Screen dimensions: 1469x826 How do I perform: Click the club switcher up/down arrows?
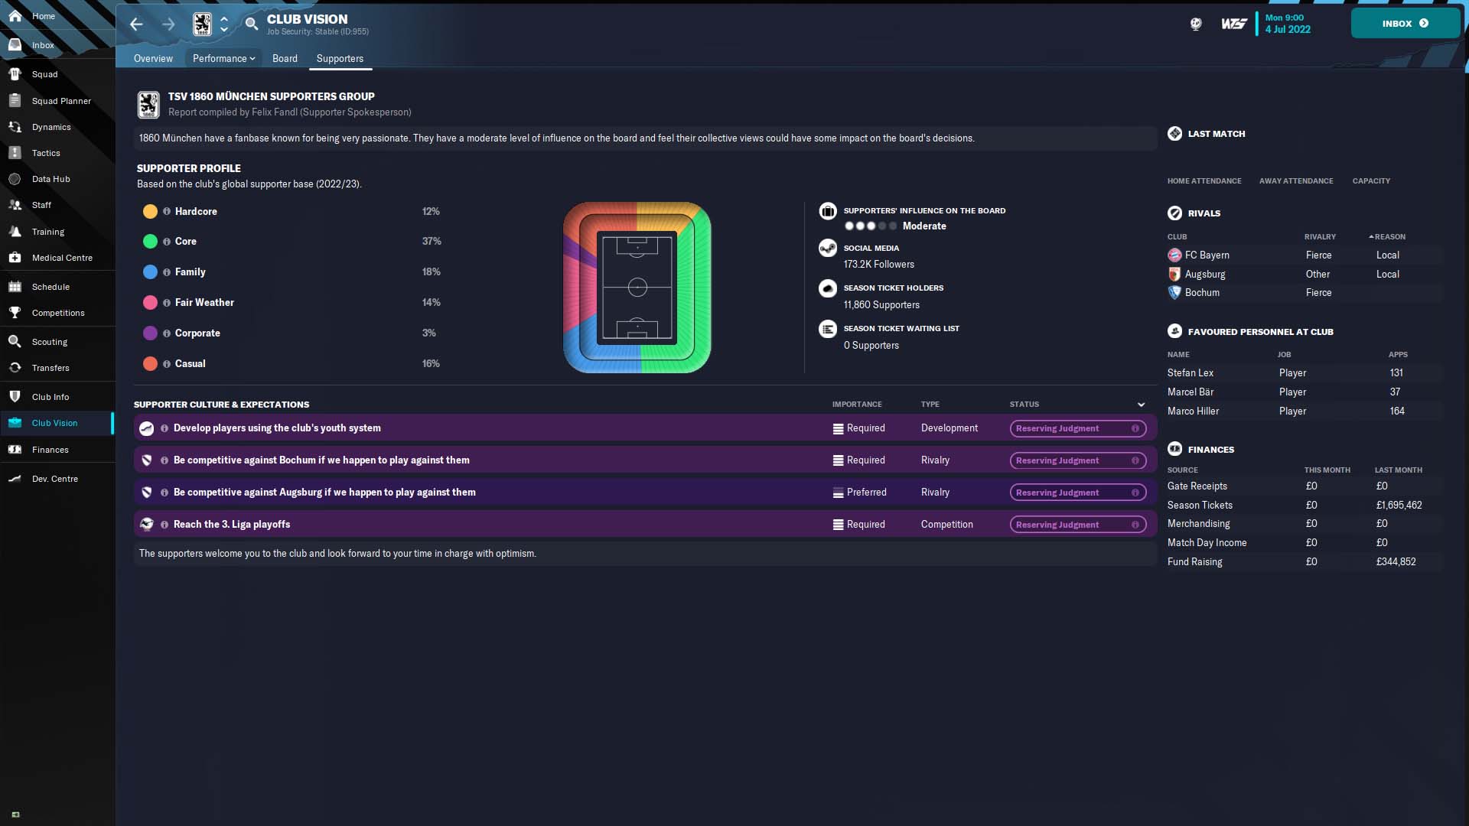(x=224, y=24)
